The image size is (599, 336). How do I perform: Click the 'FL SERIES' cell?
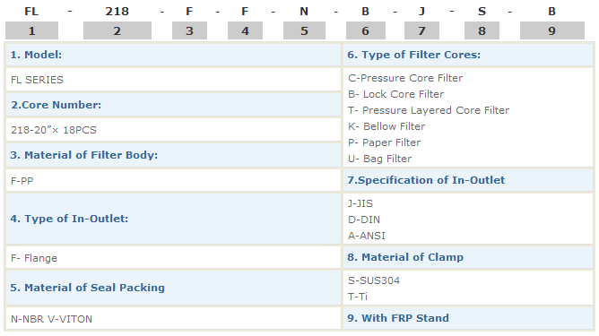(x=173, y=80)
